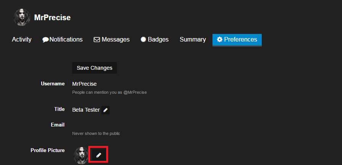Click the Beta Tester title text
The width and height of the screenshot is (342, 165).
click(x=86, y=110)
